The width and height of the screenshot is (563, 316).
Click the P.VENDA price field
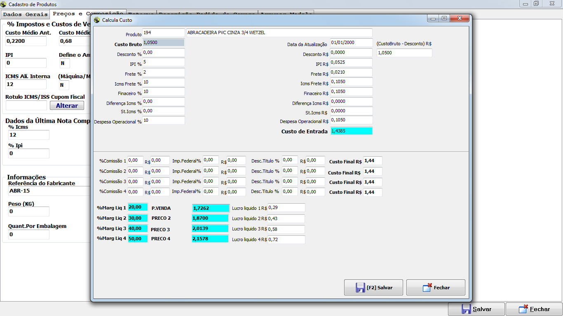tap(211, 208)
